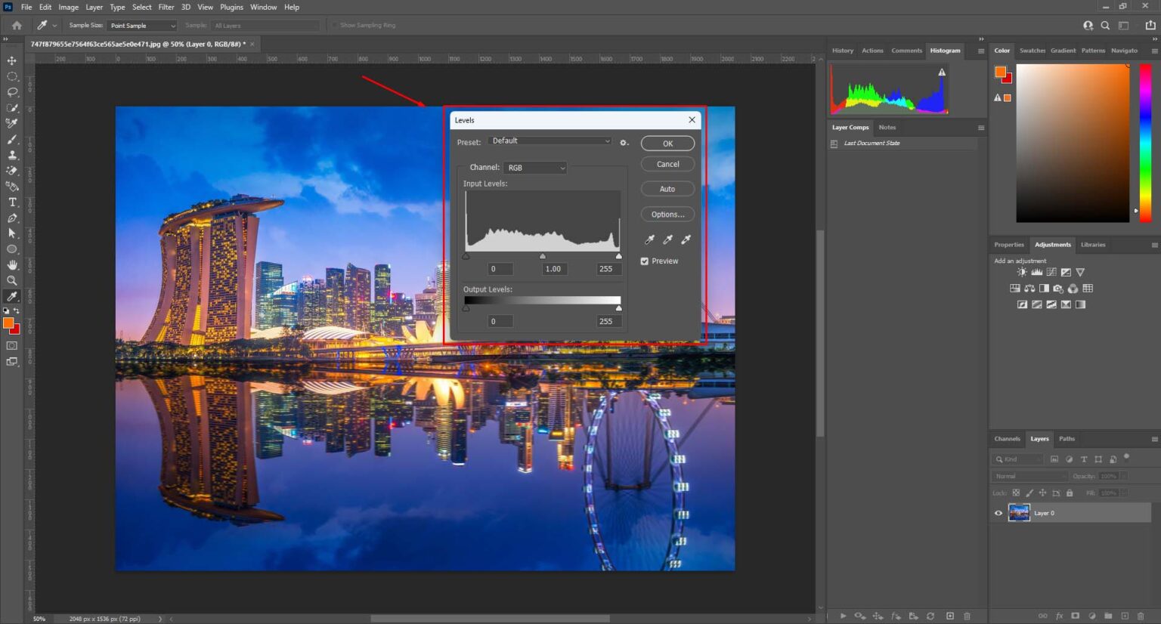This screenshot has height=624, width=1161.
Task: Click the Options button in Levels dialog
Action: 667,214
